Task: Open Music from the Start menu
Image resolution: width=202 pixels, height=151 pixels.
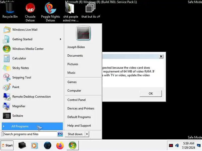Action: (x=71, y=73)
